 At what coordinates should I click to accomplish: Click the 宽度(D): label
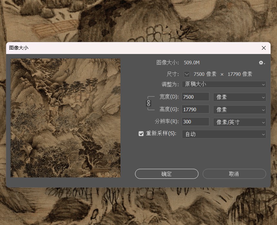pyautogui.click(x=169, y=97)
